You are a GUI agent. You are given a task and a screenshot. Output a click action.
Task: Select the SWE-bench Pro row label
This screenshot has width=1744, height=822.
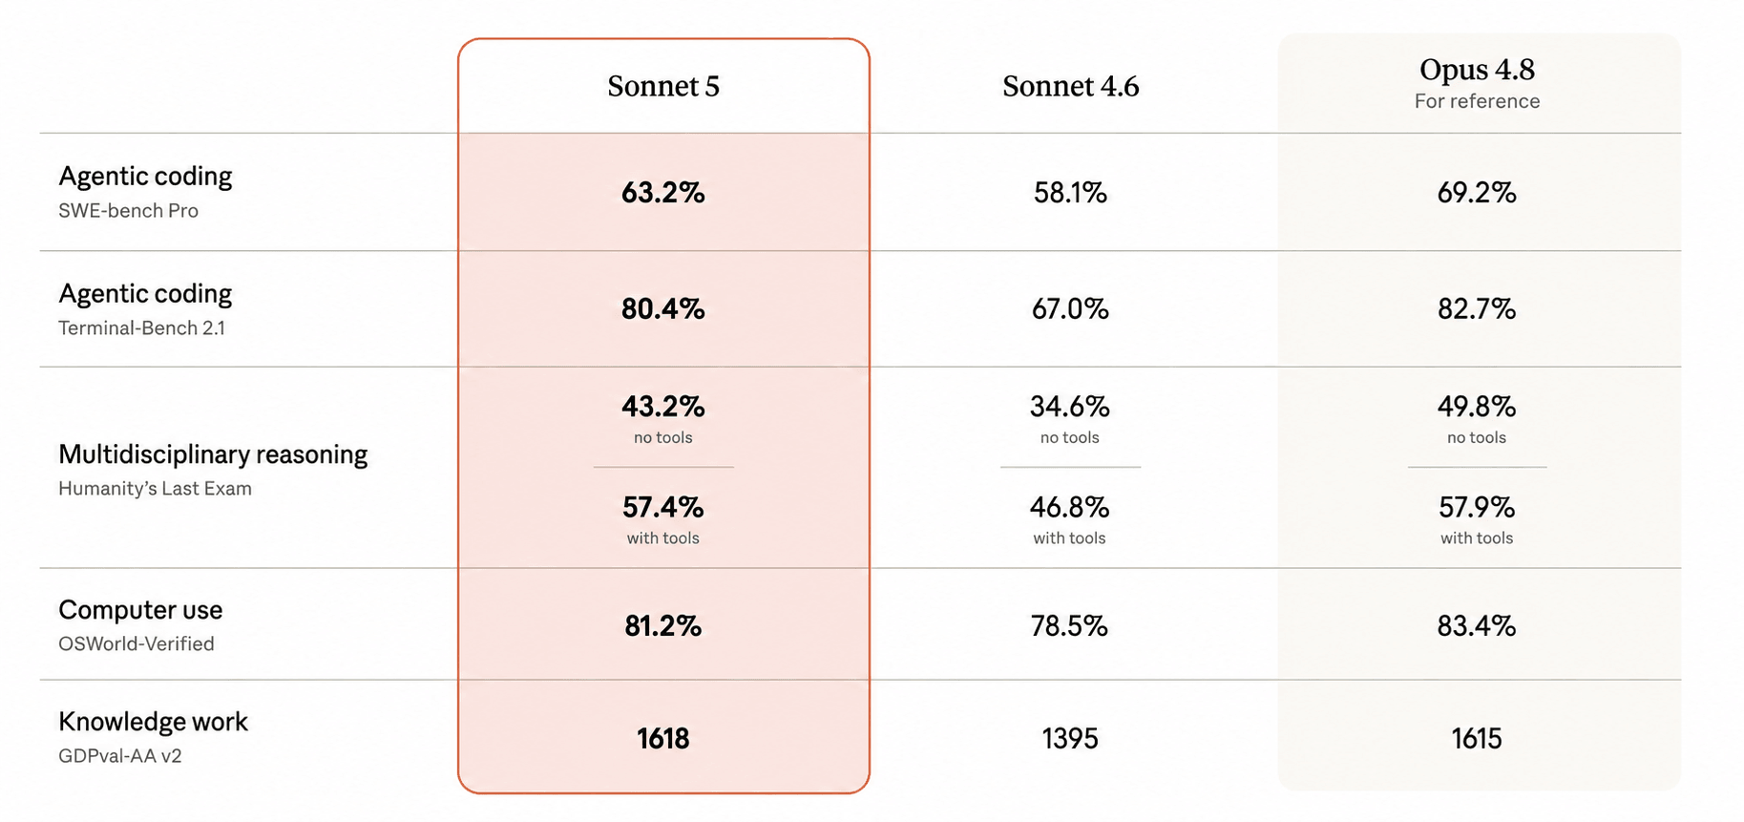coord(128,211)
